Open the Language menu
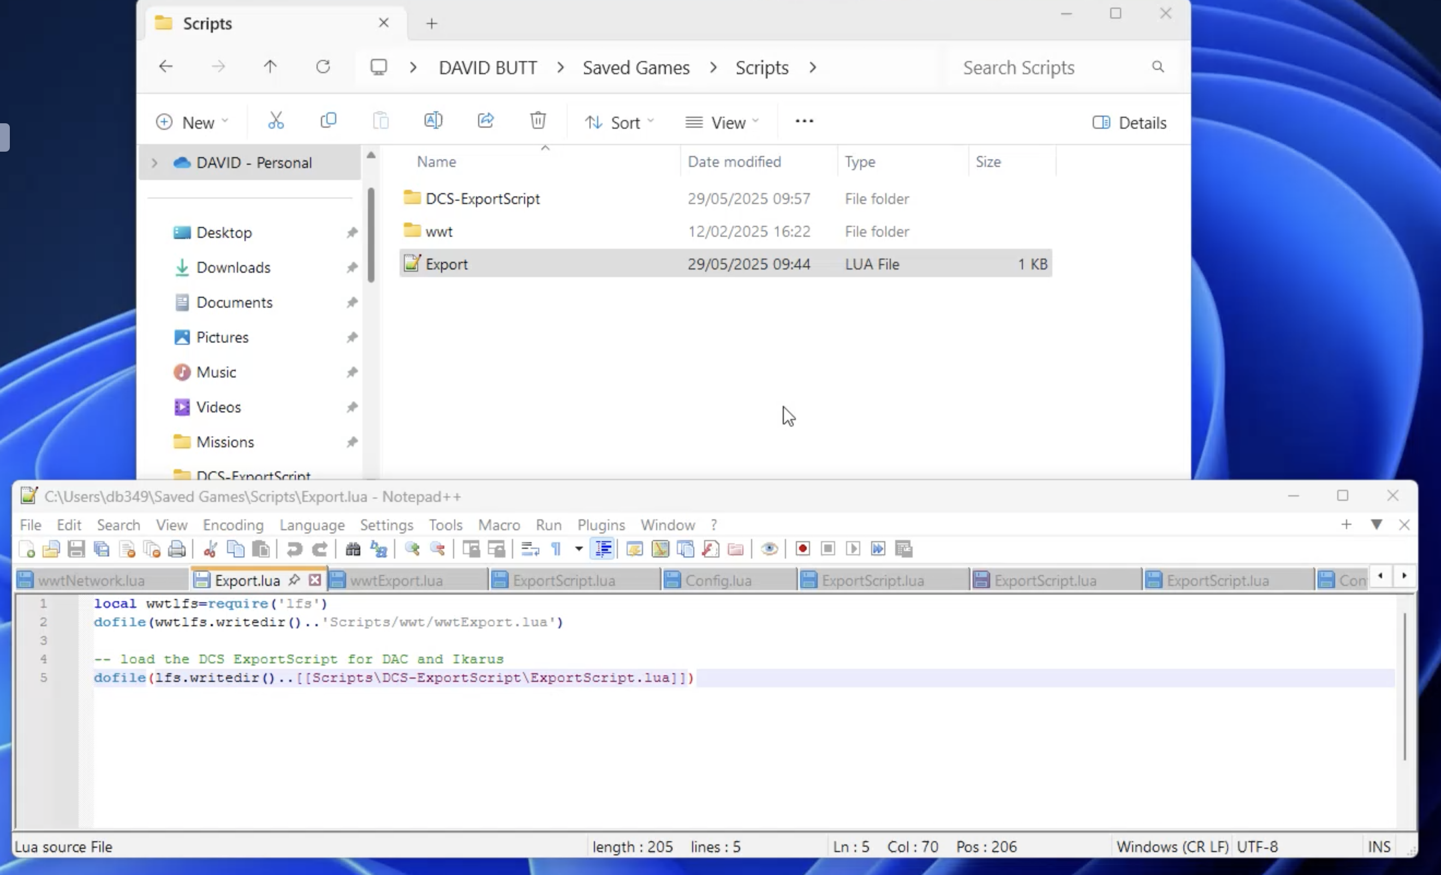The image size is (1441, 875). 312,525
